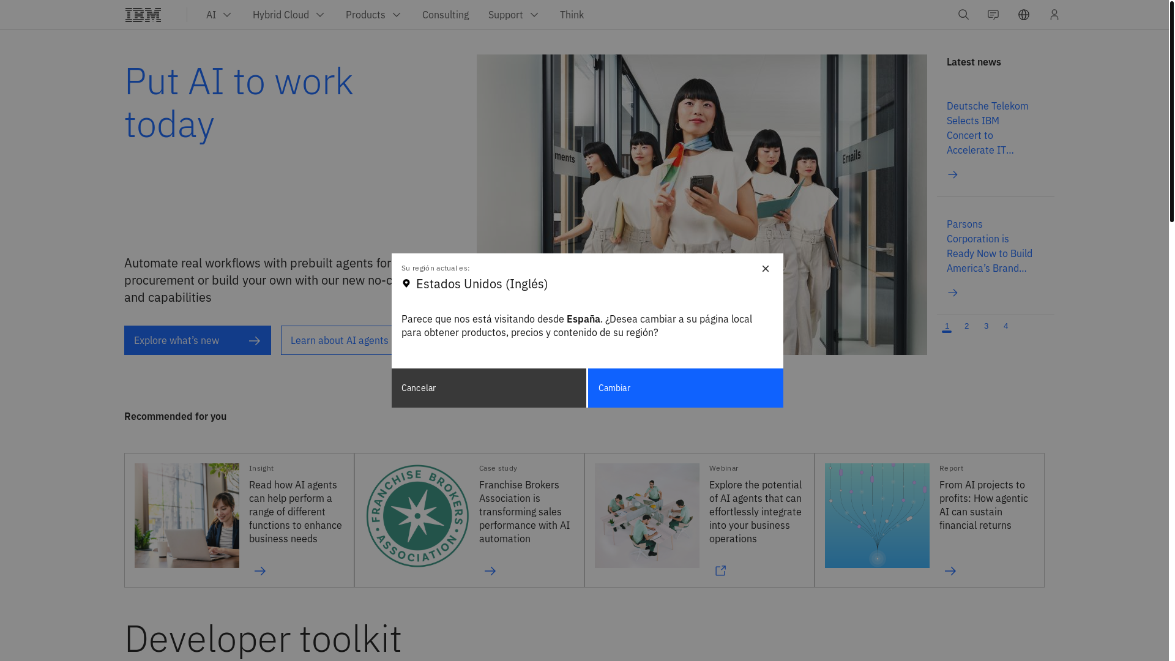
Task: Click the arrow under Parsons Corporation news
Action: tap(953, 293)
